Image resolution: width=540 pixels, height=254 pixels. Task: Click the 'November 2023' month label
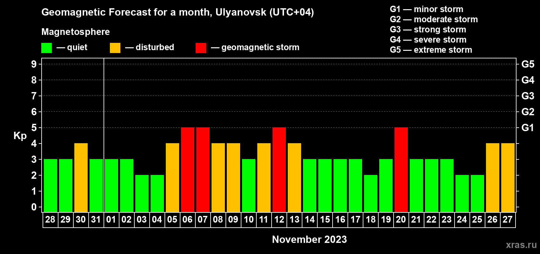click(310, 239)
